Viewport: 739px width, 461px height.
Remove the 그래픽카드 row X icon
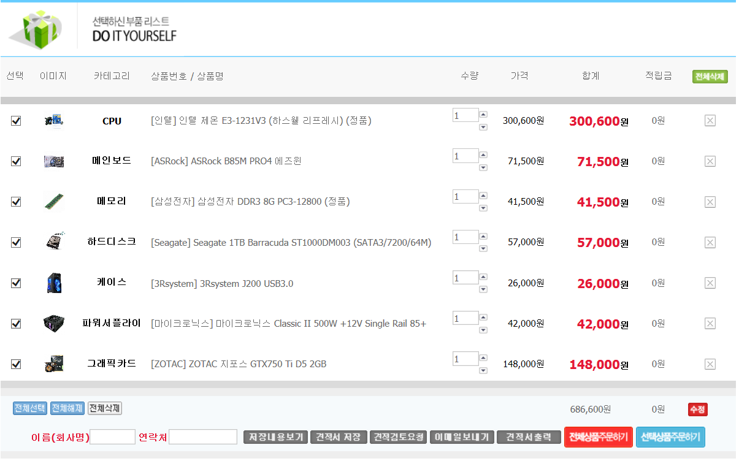[x=710, y=364]
